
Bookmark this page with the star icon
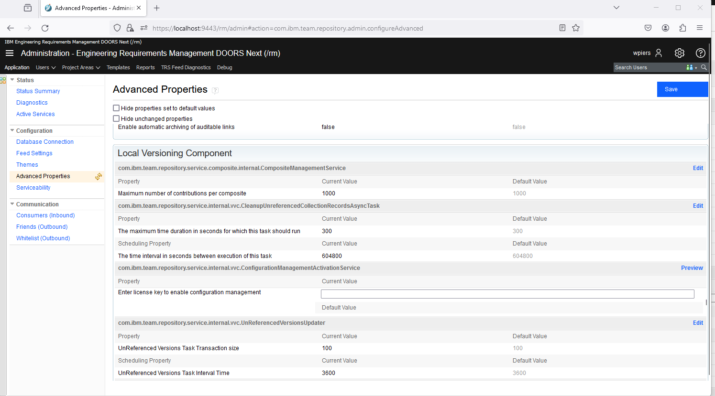point(576,28)
